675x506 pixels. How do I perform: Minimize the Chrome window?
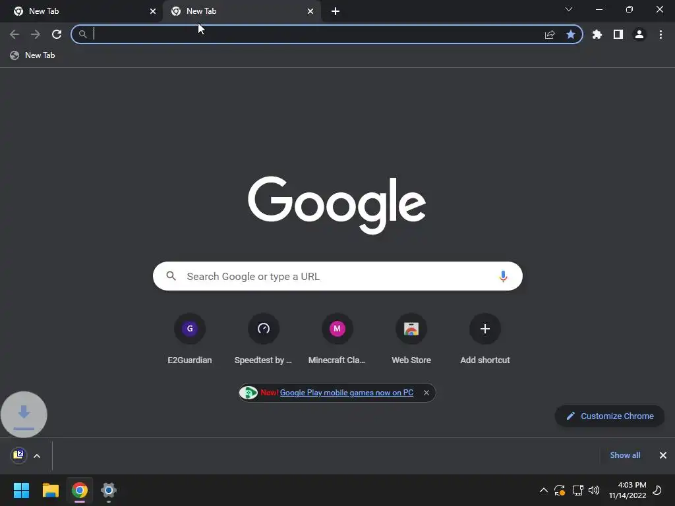pos(599,9)
